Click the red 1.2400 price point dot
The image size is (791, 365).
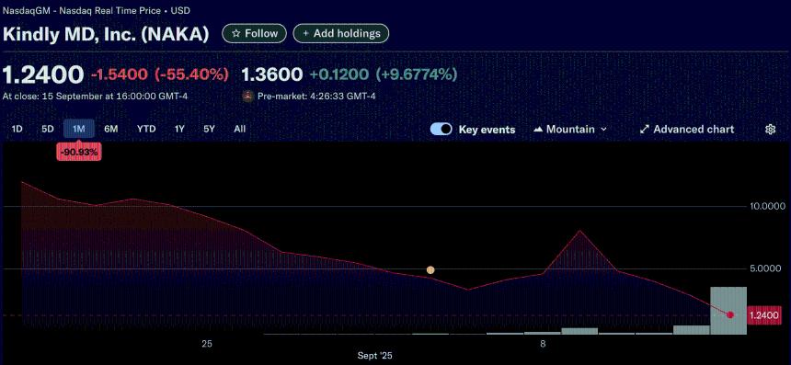[730, 314]
